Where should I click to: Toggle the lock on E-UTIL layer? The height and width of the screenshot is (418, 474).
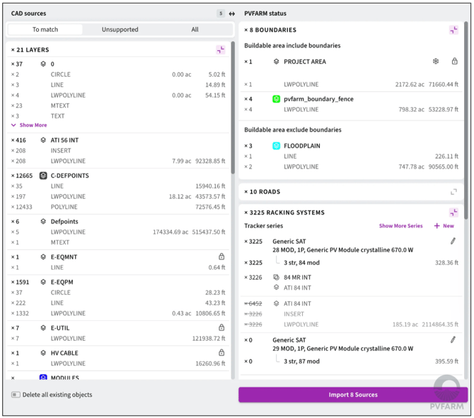221,327
